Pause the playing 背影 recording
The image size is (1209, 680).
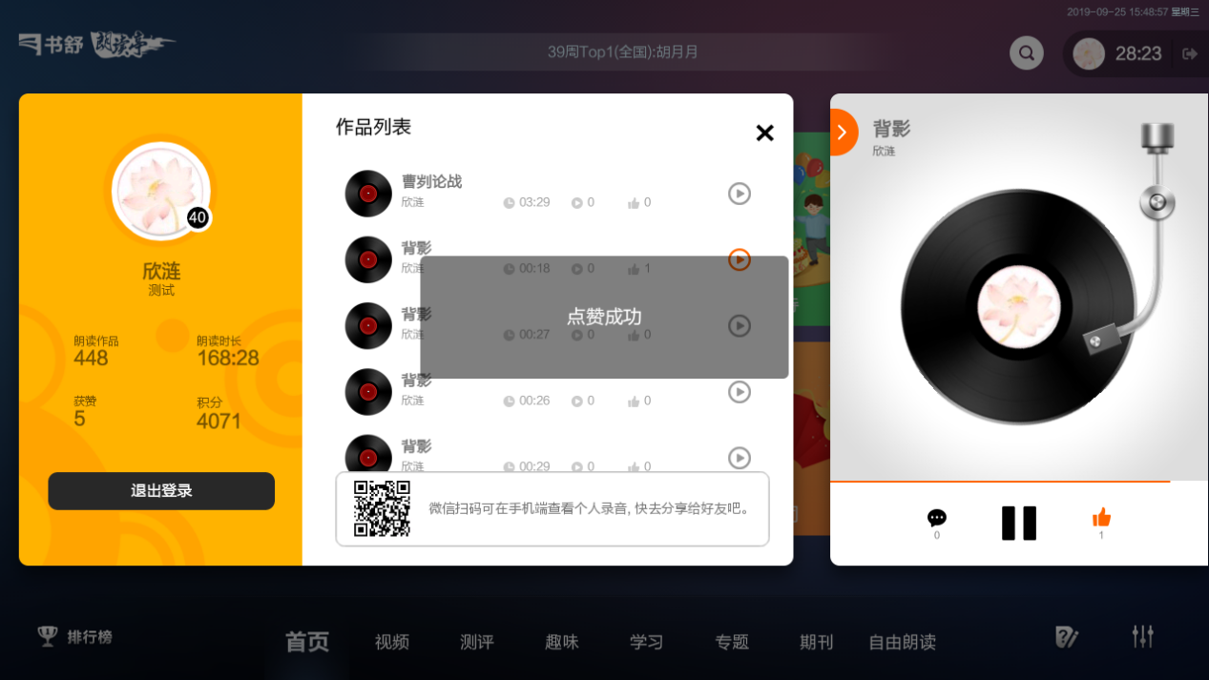point(1019,524)
